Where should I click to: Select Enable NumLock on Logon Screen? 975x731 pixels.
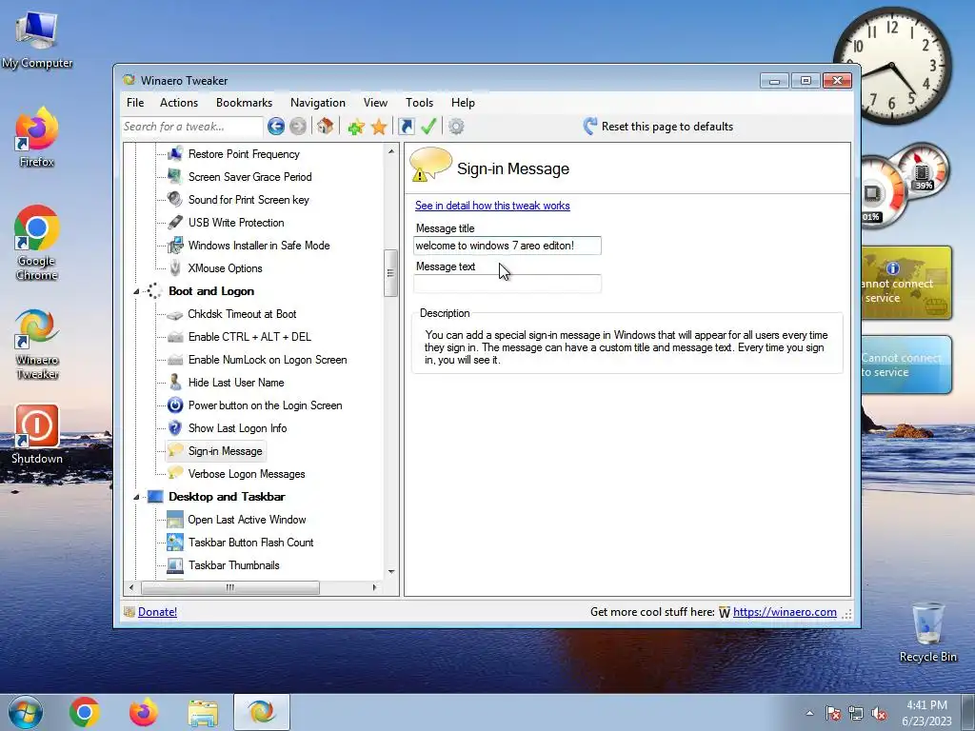tap(268, 360)
